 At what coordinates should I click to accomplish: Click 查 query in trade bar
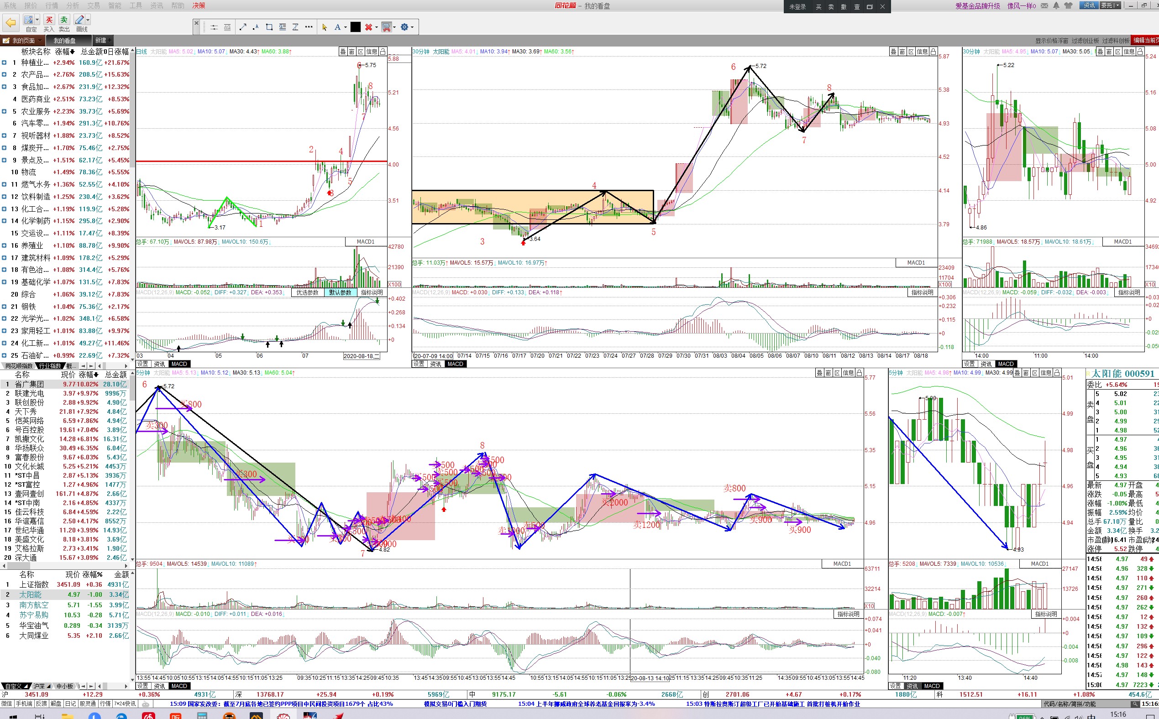coord(856,7)
